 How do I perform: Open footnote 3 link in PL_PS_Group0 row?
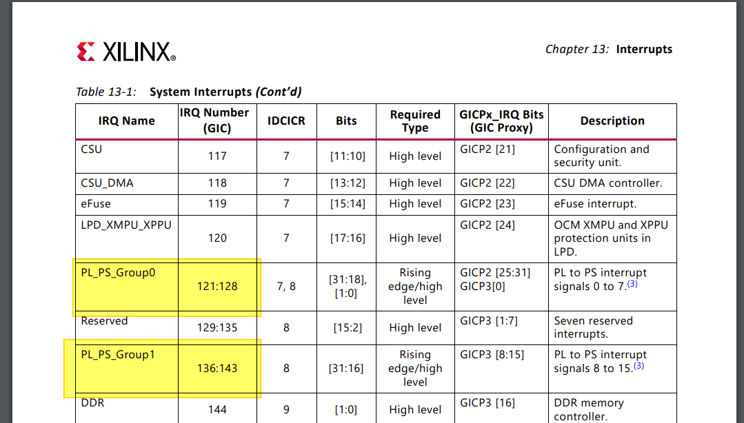[632, 284]
